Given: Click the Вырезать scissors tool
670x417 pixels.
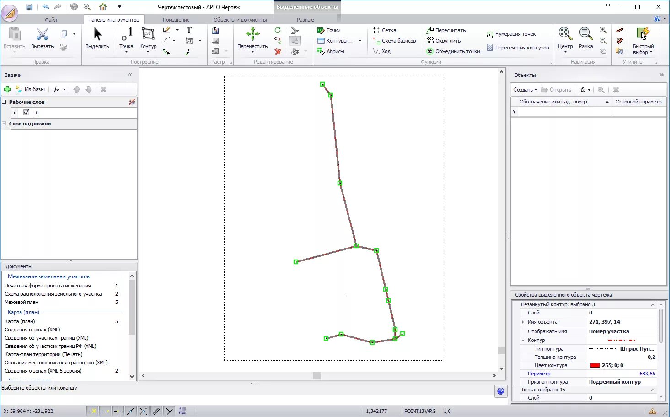Looking at the screenshot, I should 42,38.
